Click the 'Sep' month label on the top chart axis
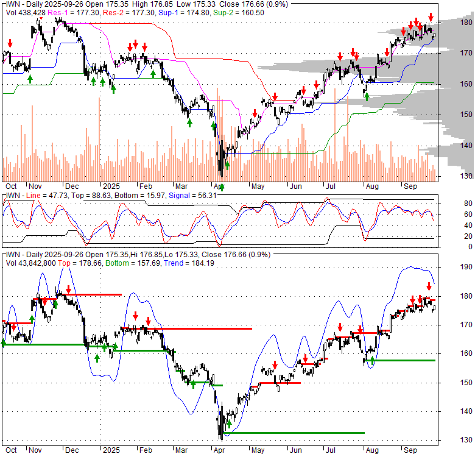Viewport: 475px width, 454px height. point(410,186)
